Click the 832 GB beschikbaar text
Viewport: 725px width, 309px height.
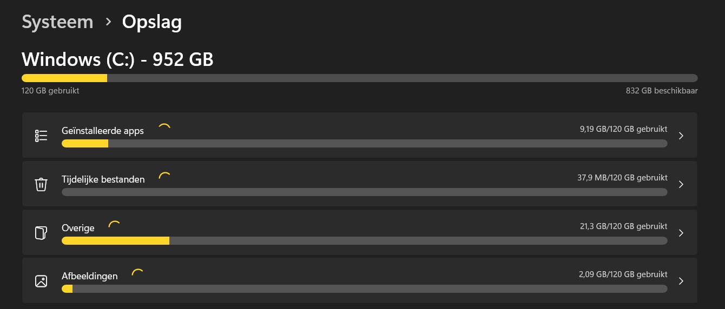661,91
